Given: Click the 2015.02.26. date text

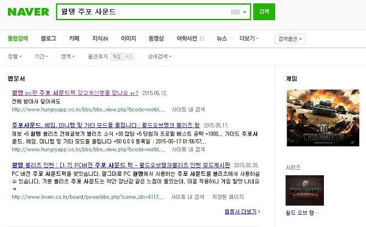Looking at the screenshot, I should [246, 165].
